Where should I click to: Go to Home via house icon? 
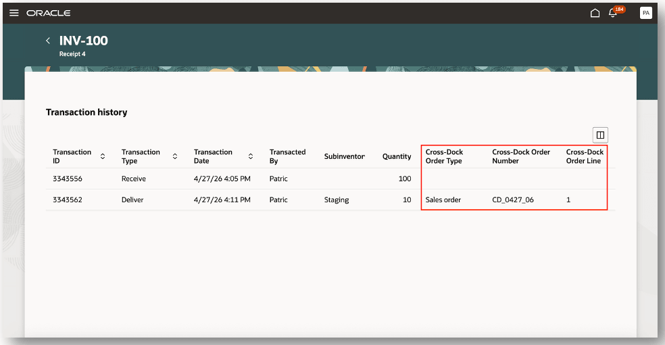point(595,13)
